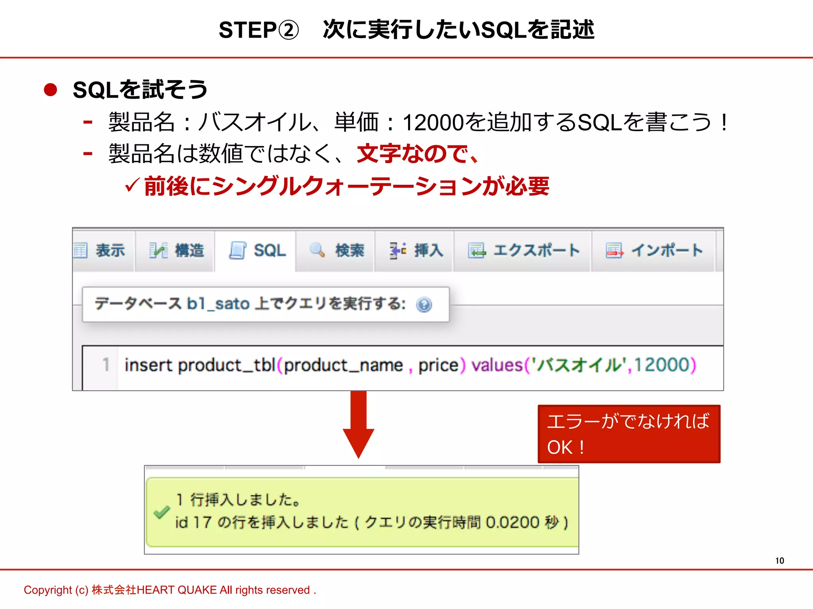Viewport: 813px width, 609px height.
Task: Click the エクスポート export icon
Action: [477, 250]
